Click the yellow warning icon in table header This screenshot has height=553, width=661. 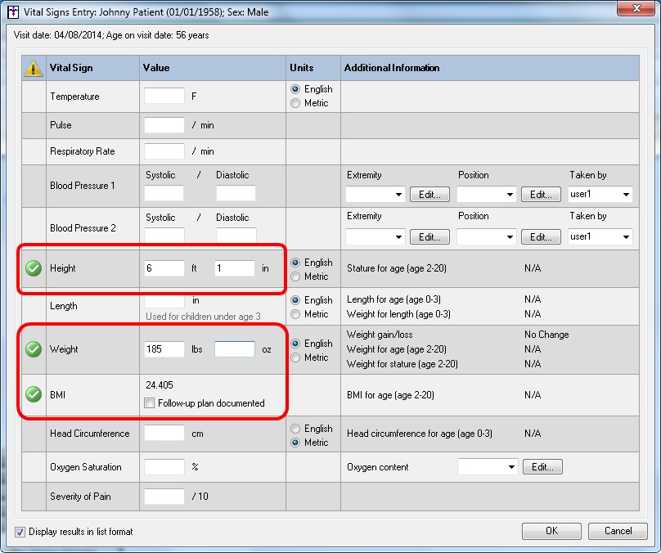pos(33,69)
